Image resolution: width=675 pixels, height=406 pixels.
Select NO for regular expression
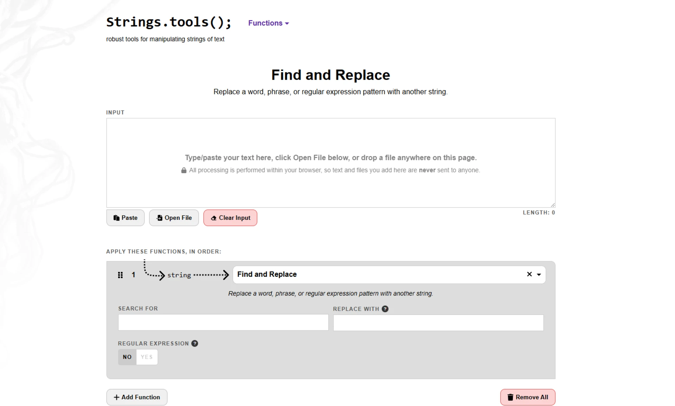[127, 357]
